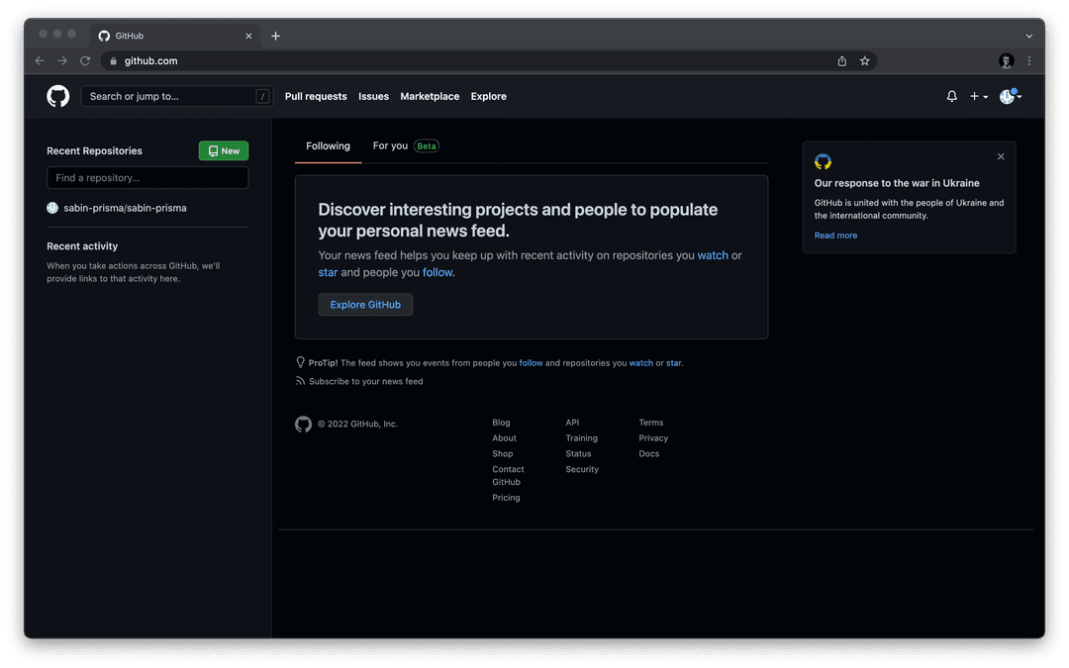
Task: Subscribe via the RSS feed icon
Action: 300,381
